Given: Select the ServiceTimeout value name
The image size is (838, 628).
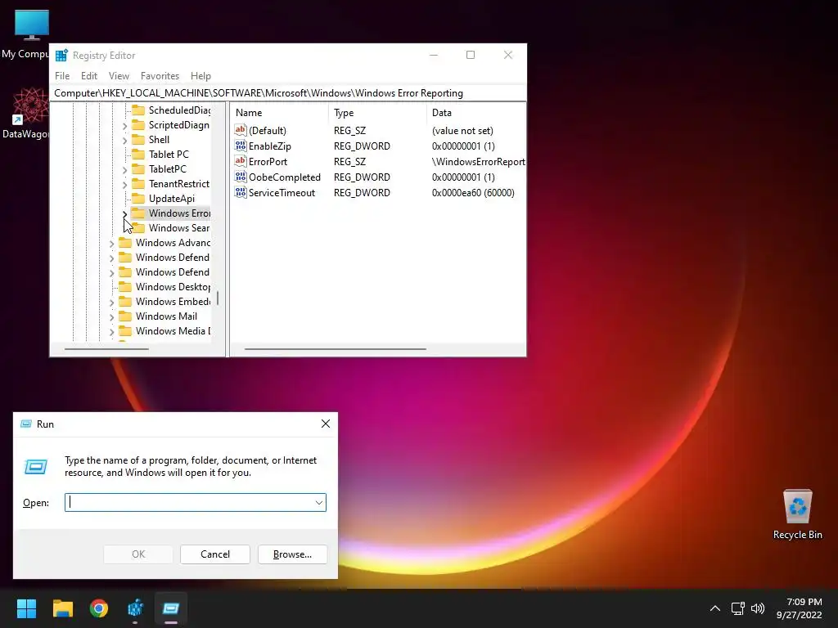Looking at the screenshot, I should click(282, 193).
